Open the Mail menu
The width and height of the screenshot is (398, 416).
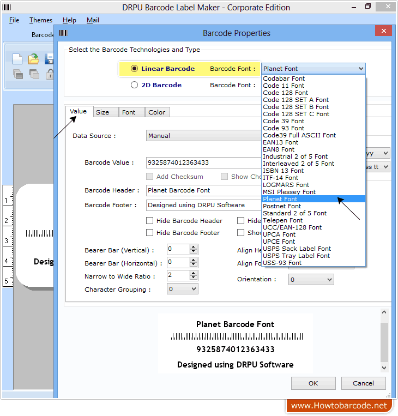click(93, 20)
